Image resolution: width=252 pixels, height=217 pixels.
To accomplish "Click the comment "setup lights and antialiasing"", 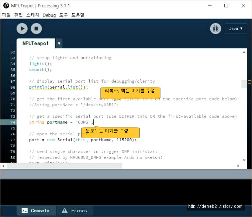I will tap(70, 58).
